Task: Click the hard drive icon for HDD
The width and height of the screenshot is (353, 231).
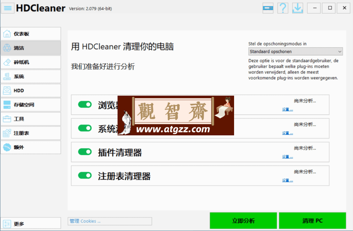Action: (x=7, y=90)
